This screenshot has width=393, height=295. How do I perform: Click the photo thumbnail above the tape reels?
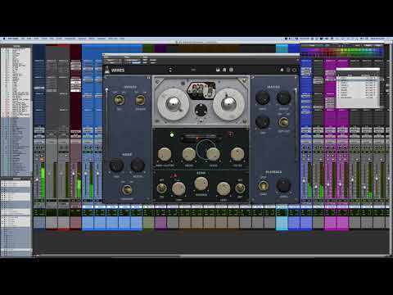point(201,90)
